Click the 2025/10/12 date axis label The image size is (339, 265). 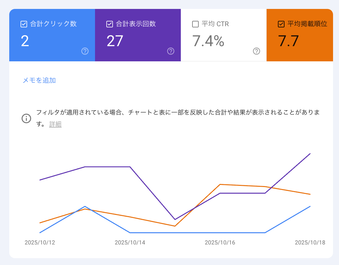click(40, 243)
